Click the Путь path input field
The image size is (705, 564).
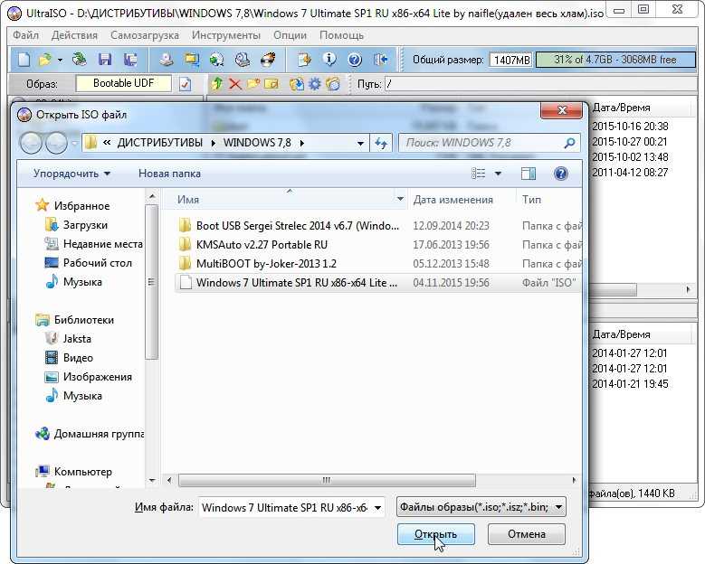(542, 84)
